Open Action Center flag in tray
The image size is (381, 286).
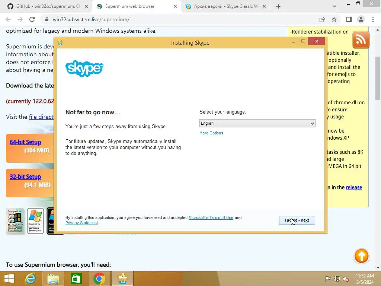[x=328, y=279]
